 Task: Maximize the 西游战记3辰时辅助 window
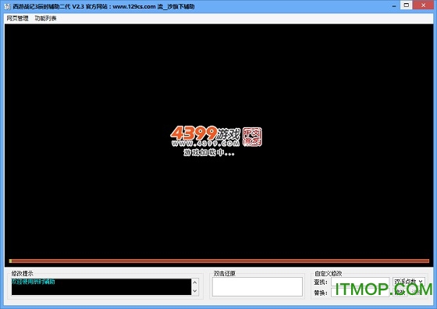click(x=407, y=5)
